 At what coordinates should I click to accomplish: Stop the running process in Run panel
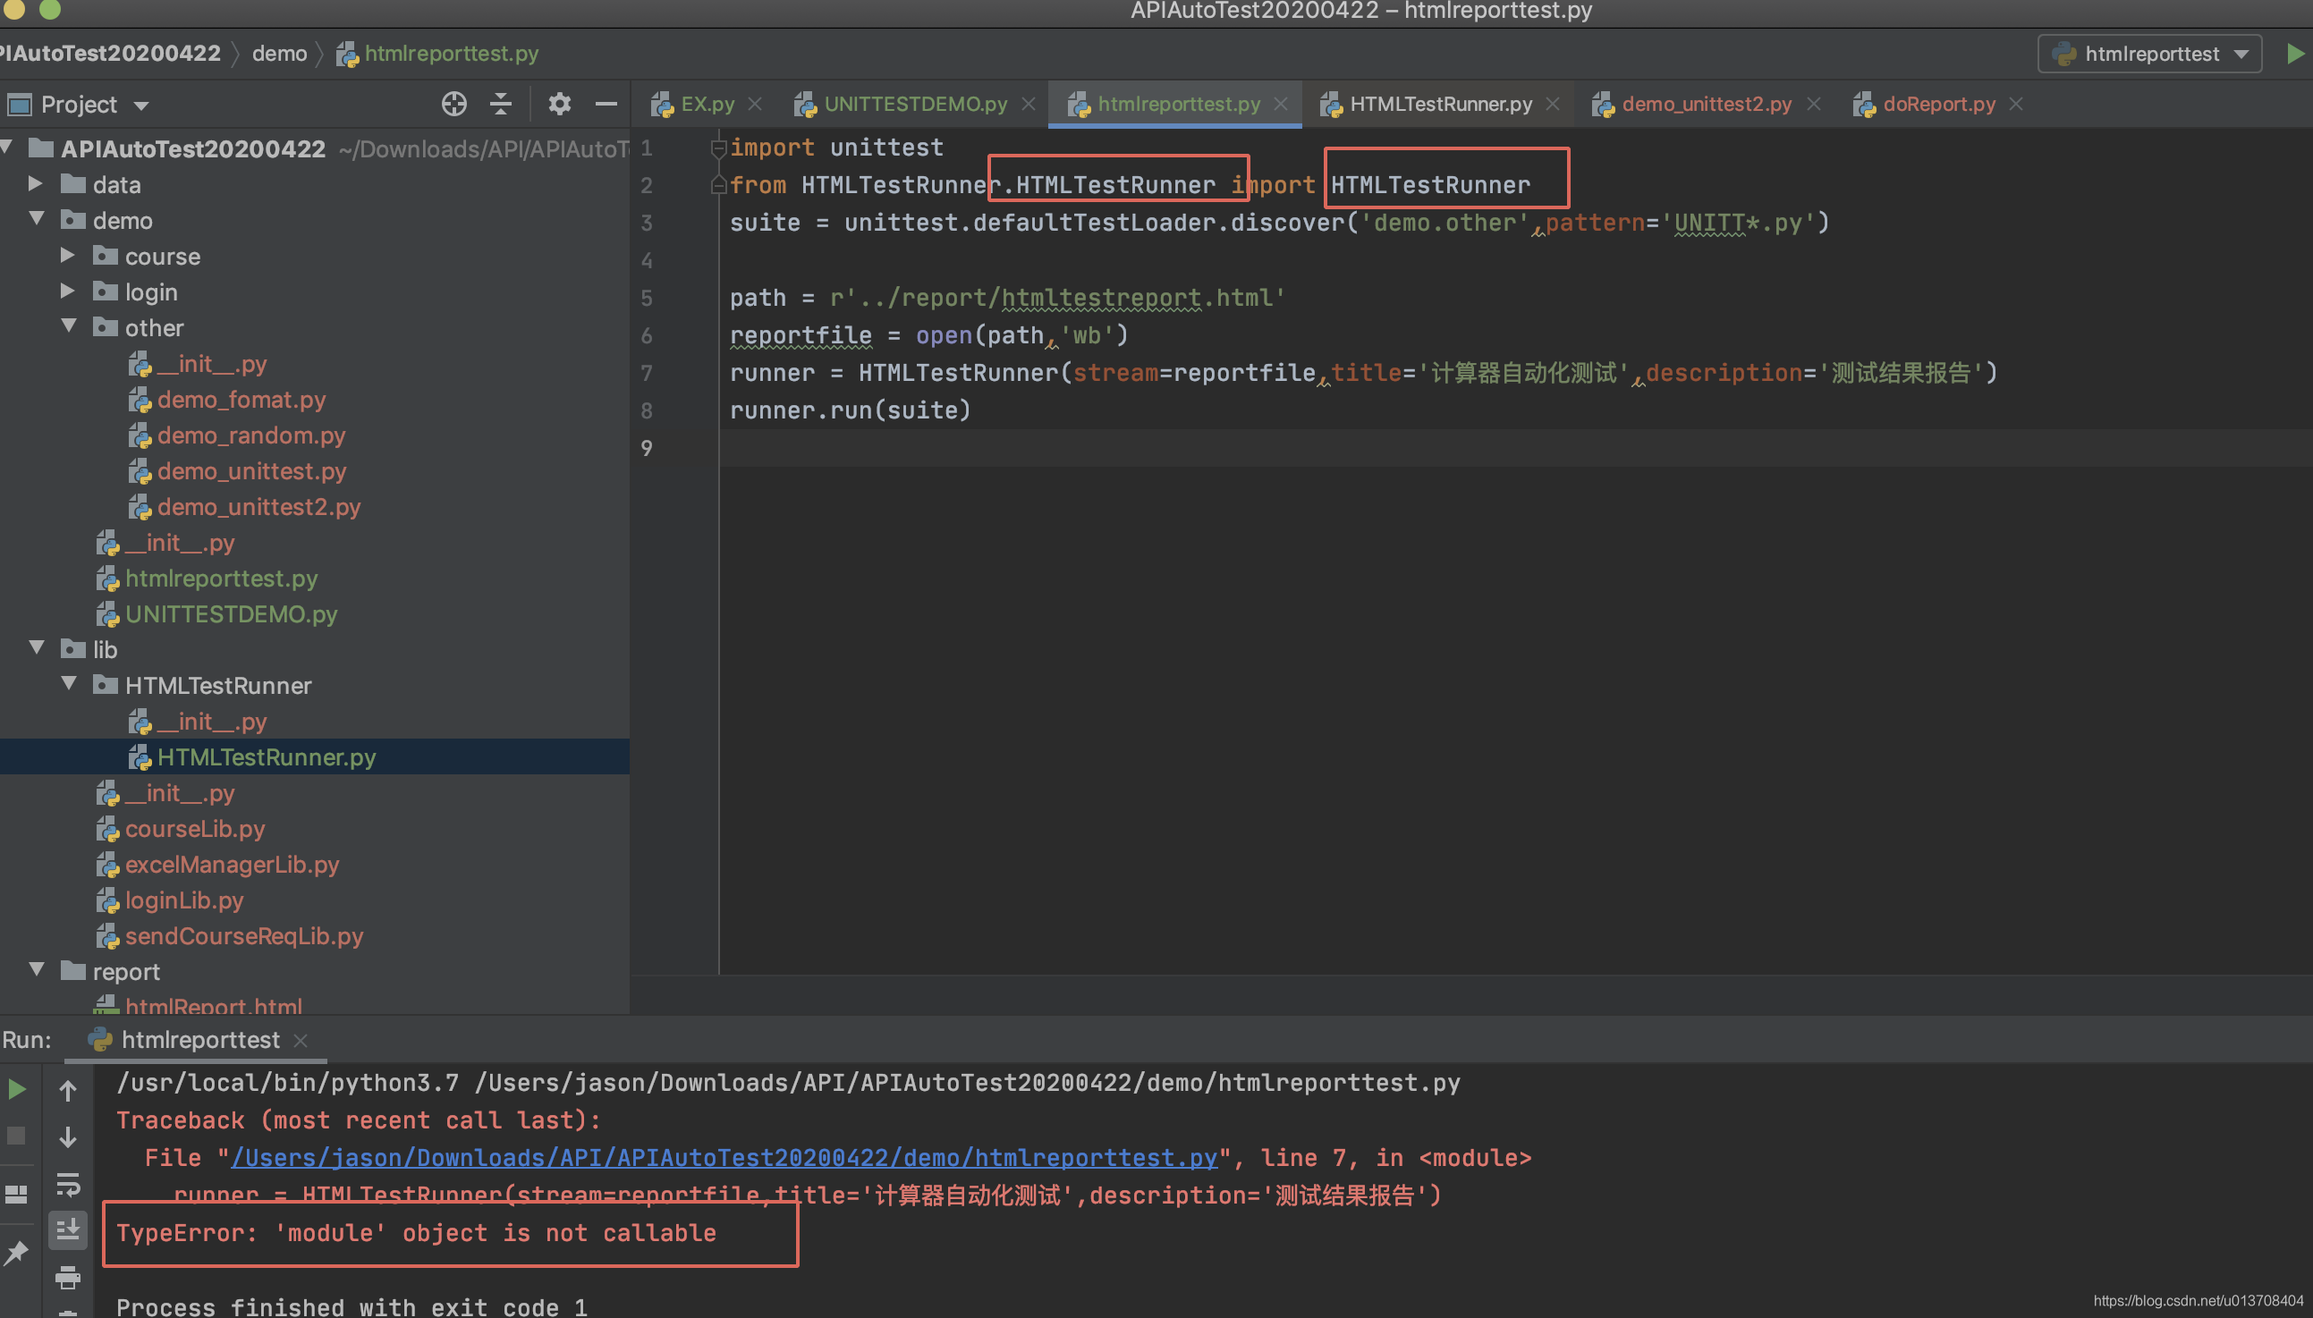click(x=16, y=1136)
